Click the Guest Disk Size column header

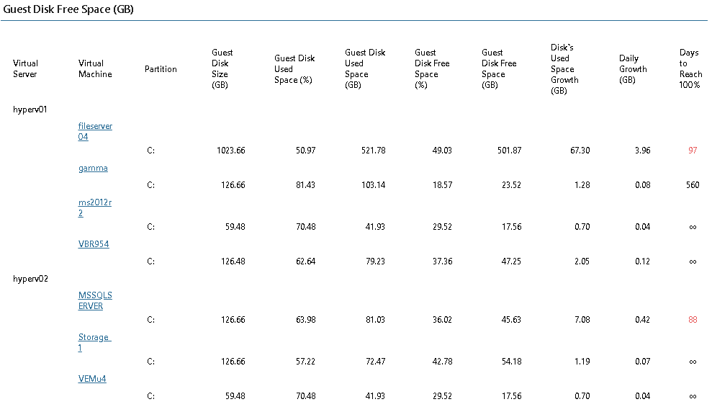[x=222, y=68]
